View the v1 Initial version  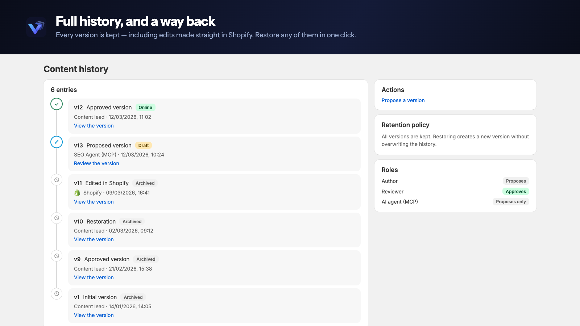pyautogui.click(x=94, y=315)
